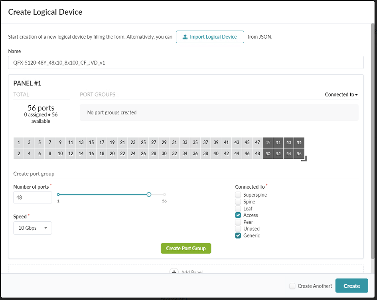Image resolution: width=377 pixels, height=300 pixels.
Task: Select port 25 in the port grid
Action: (143, 143)
